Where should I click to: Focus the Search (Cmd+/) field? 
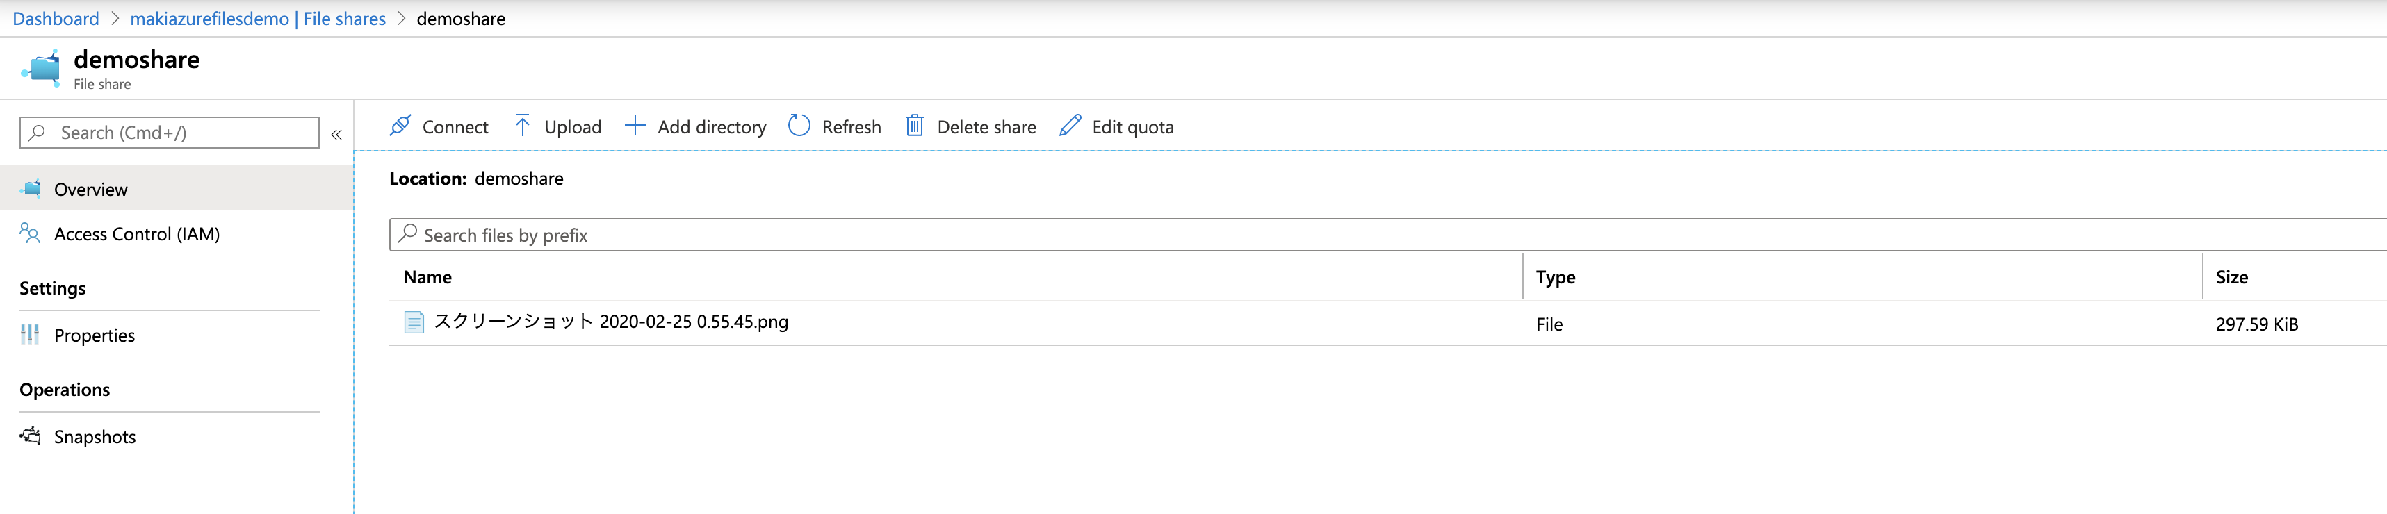(x=170, y=133)
